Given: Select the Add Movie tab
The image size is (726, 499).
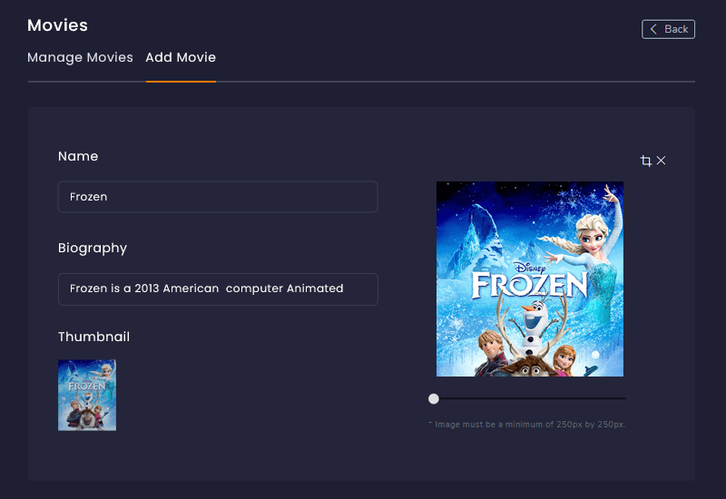Looking at the screenshot, I should click(181, 57).
